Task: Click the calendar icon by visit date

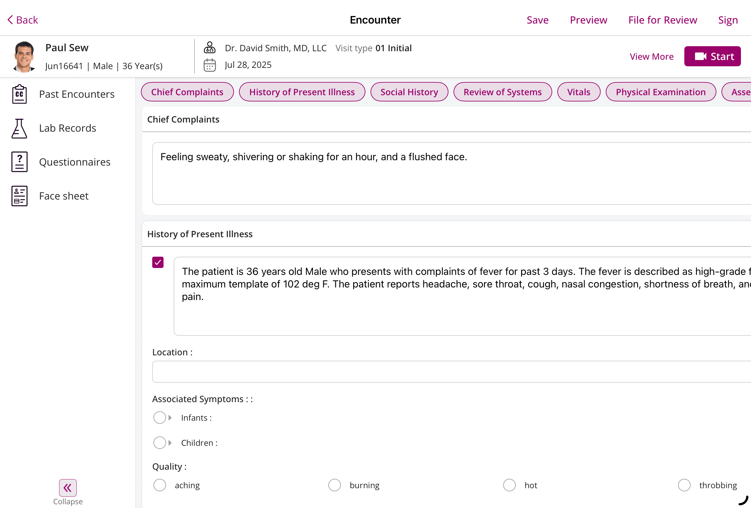Action: (x=209, y=65)
